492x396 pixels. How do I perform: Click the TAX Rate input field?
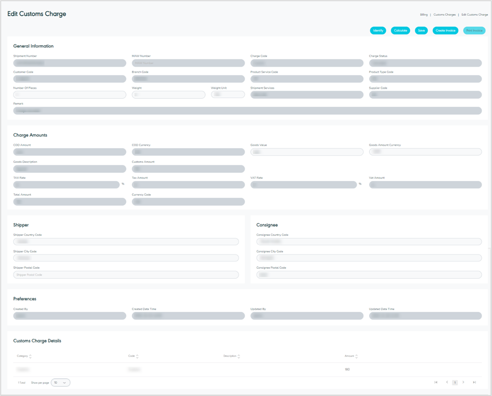(x=66, y=185)
